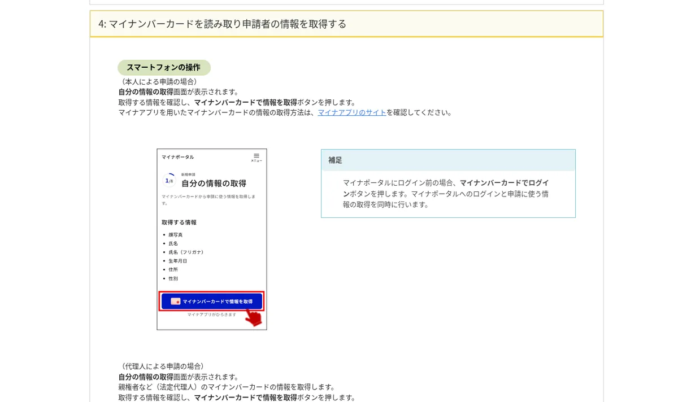Image resolution: width=678 pixels, height=402 pixels.
Task: Click the 取得する情報 heading in mockup
Action: click(x=179, y=222)
